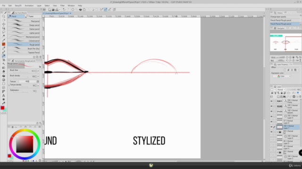Hide the stylized text layer
This screenshot has width=302, height=169.
tap(272, 112)
